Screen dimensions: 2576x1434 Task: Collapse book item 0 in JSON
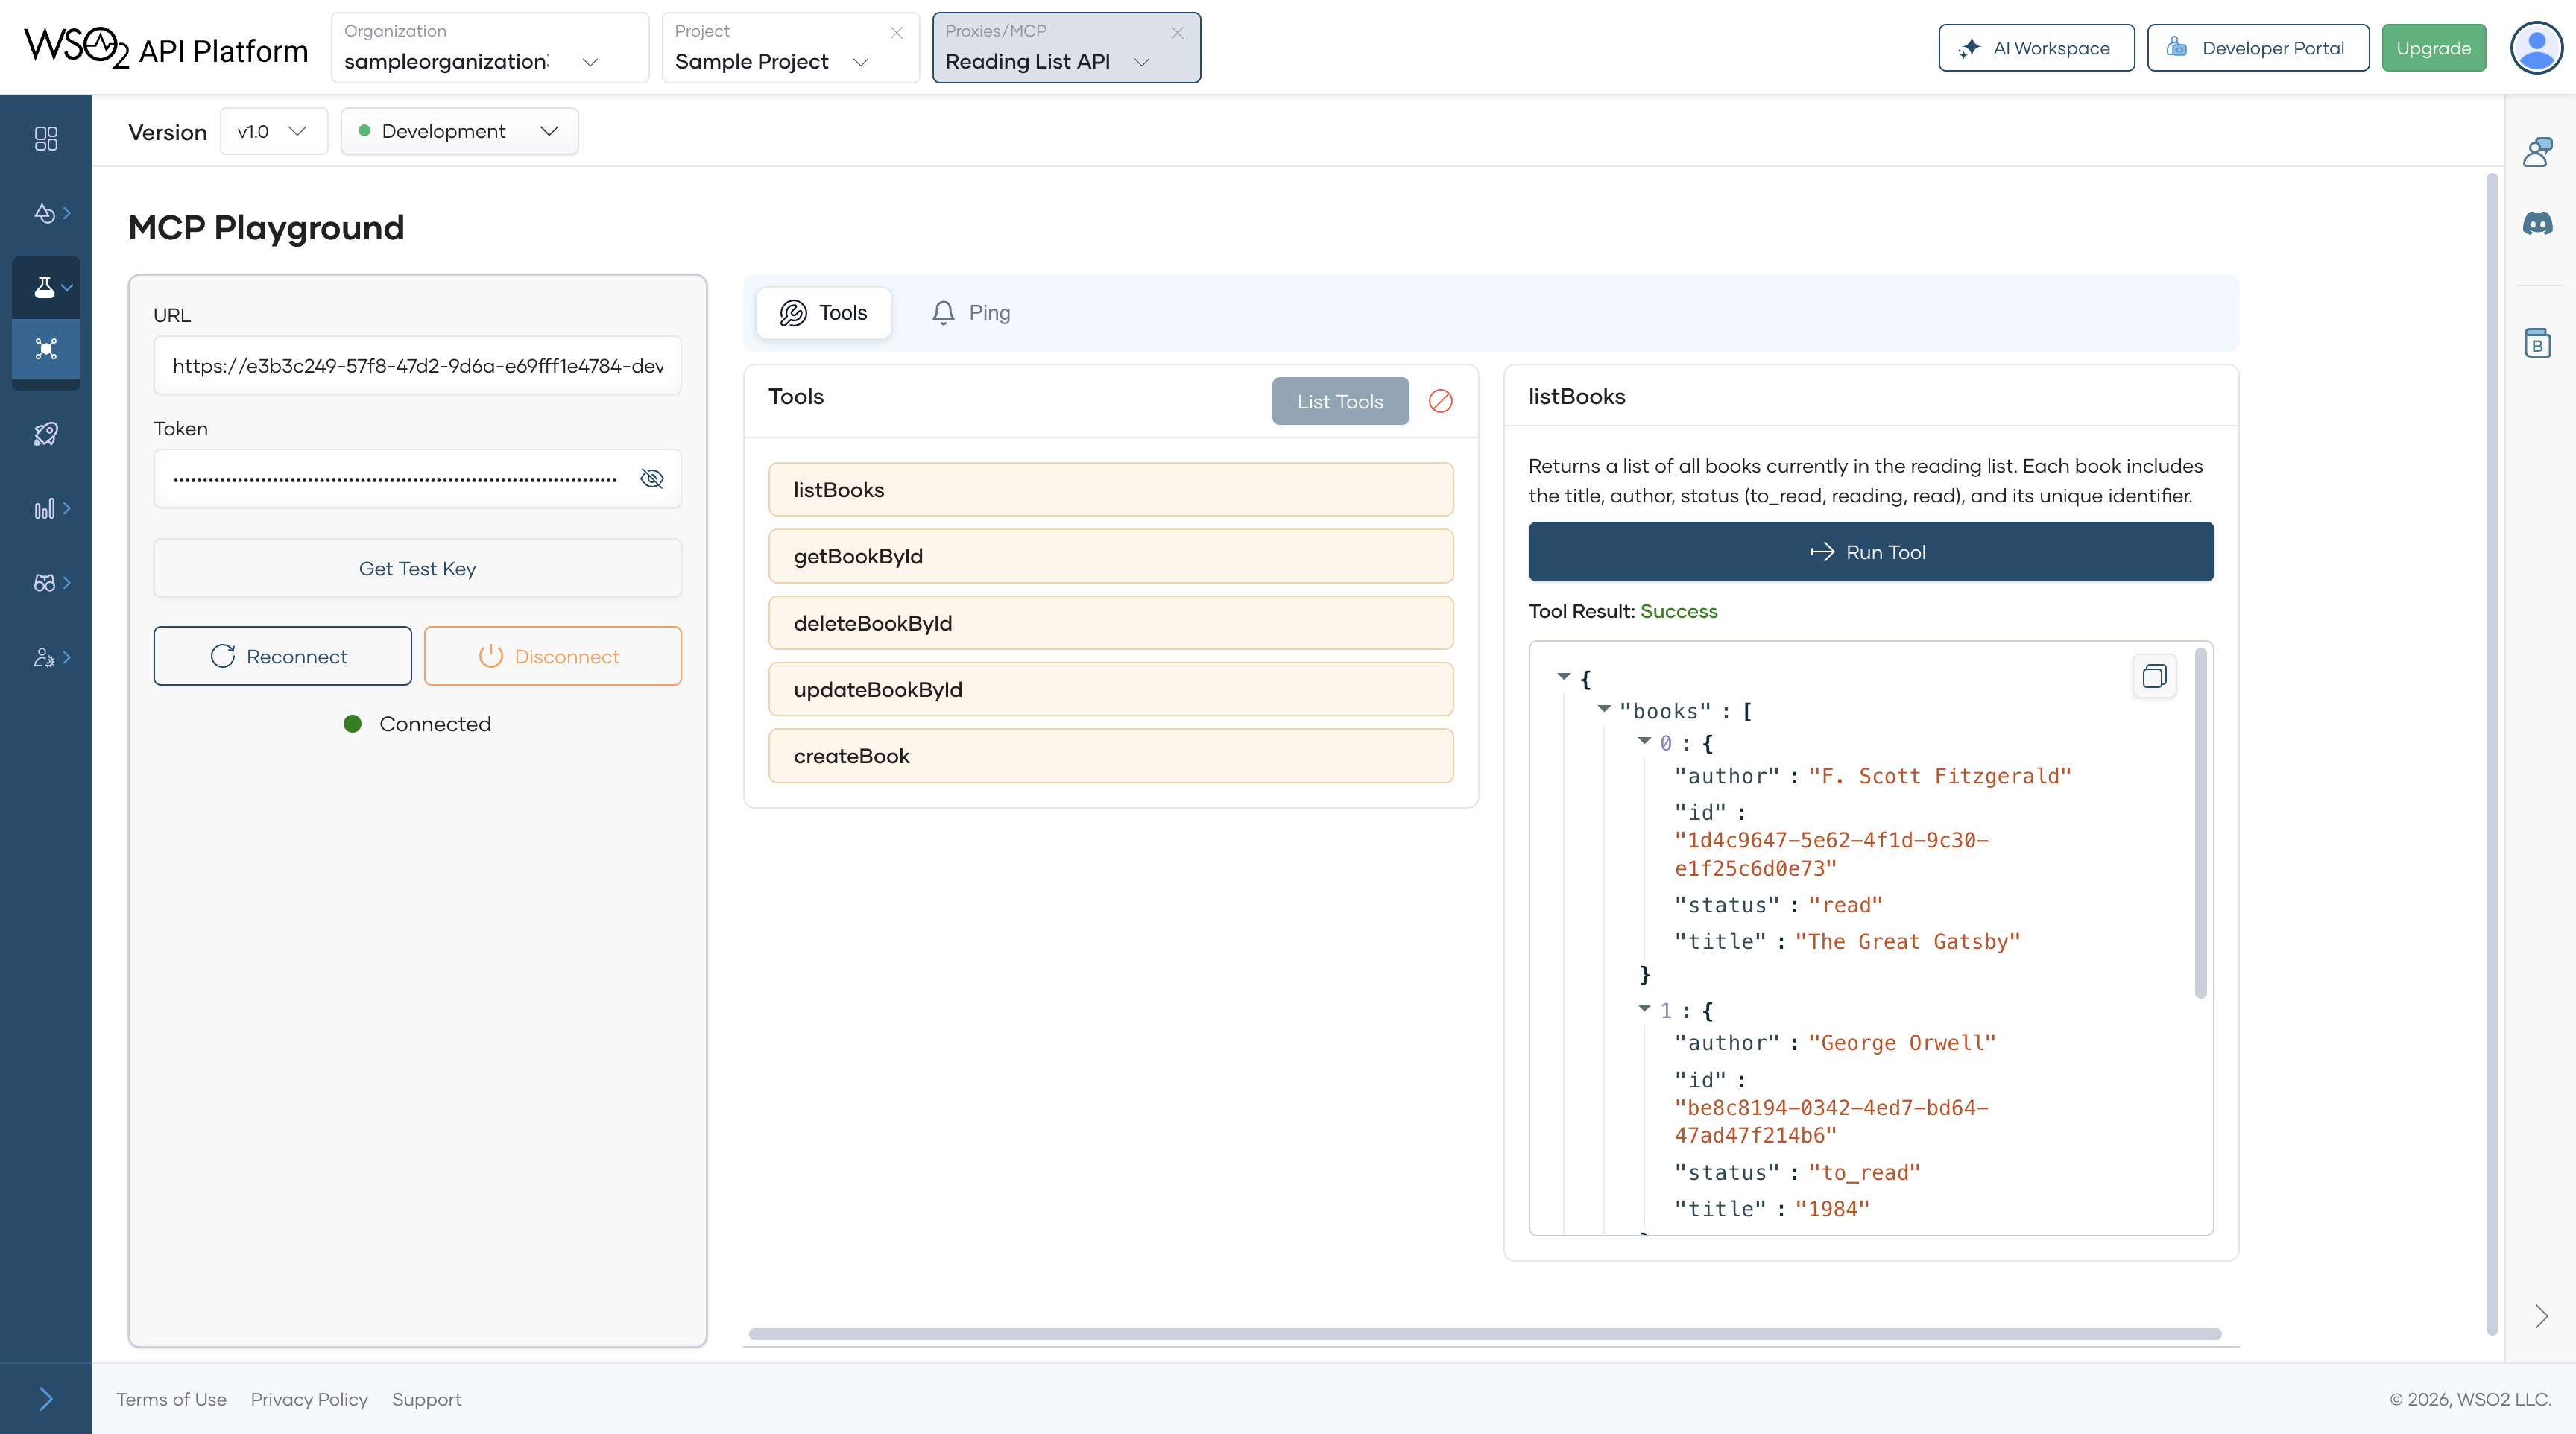pyautogui.click(x=1644, y=741)
